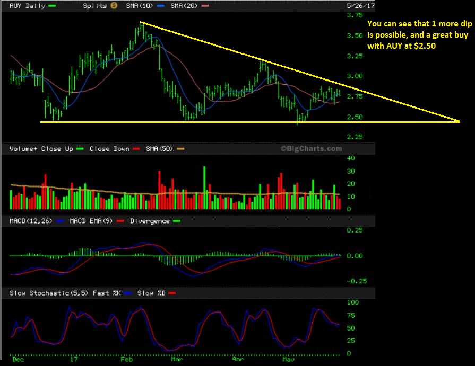The image size is (475, 366).
Task: Click the Splits label
Action: pyautogui.click(x=95, y=6)
